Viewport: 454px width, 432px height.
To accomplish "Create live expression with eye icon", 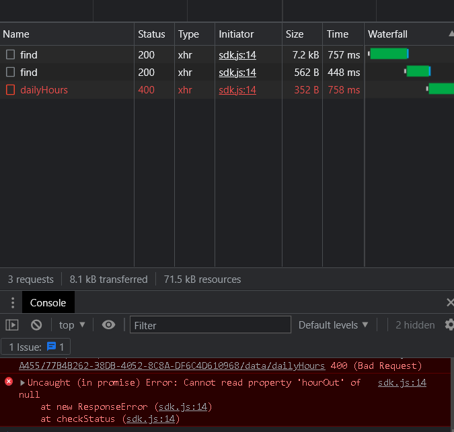I will pyautogui.click(x=108, y=325).
